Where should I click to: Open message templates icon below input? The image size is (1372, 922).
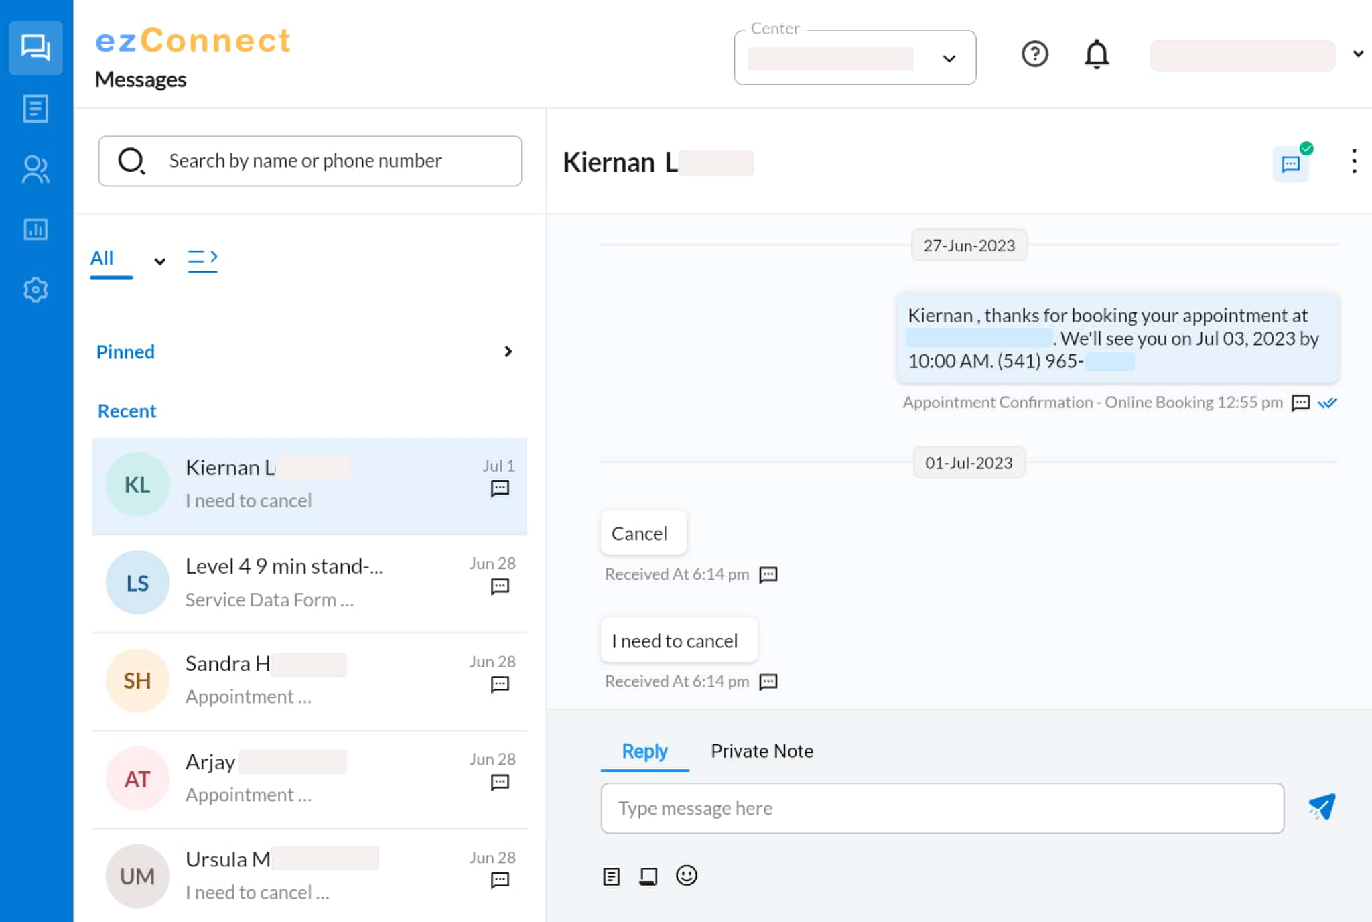(611, 876)
